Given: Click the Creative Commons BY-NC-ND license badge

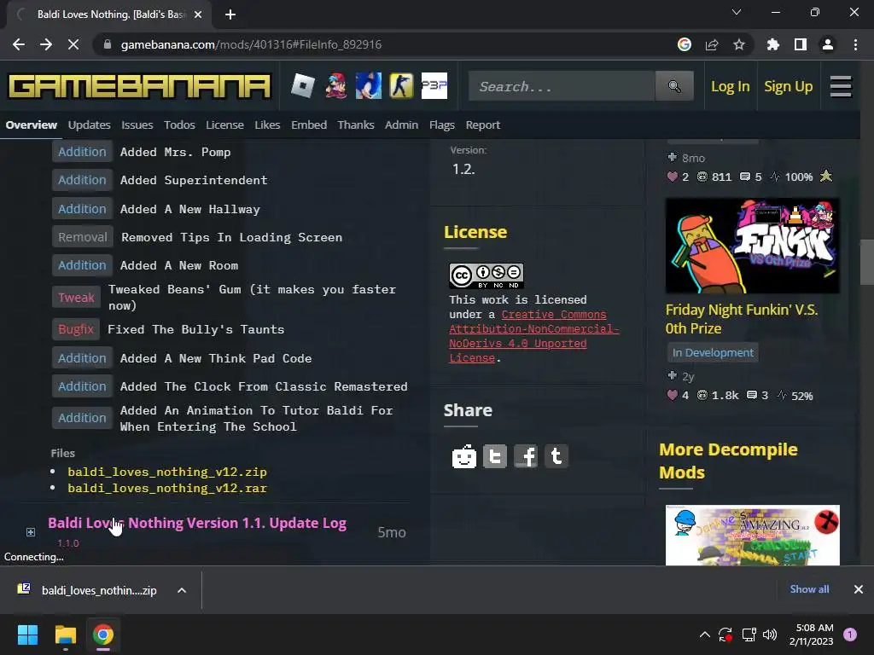Looking at the screenshot, I should [486, 275].
